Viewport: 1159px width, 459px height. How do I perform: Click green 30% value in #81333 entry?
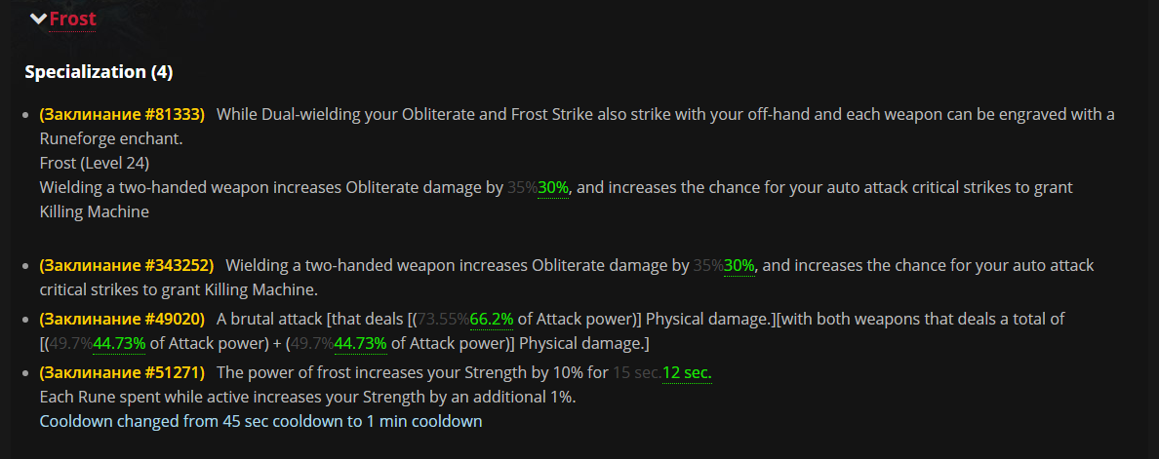[x=553, y=188]
